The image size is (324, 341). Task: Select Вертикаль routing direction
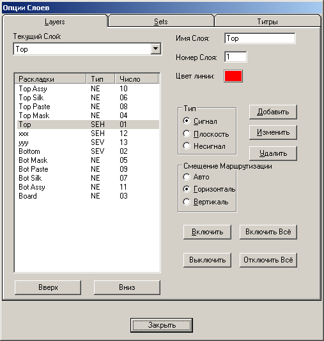click(x=187, y=202)
